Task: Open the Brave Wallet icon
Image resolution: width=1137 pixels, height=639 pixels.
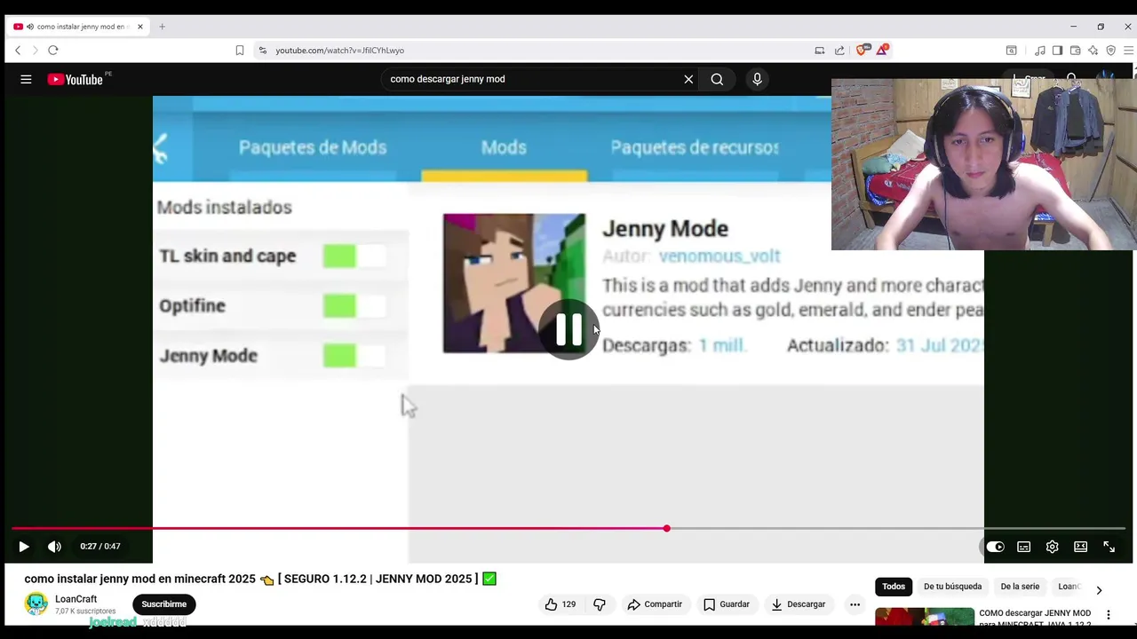Action: pyautogui.click(x=1075, y=51)
